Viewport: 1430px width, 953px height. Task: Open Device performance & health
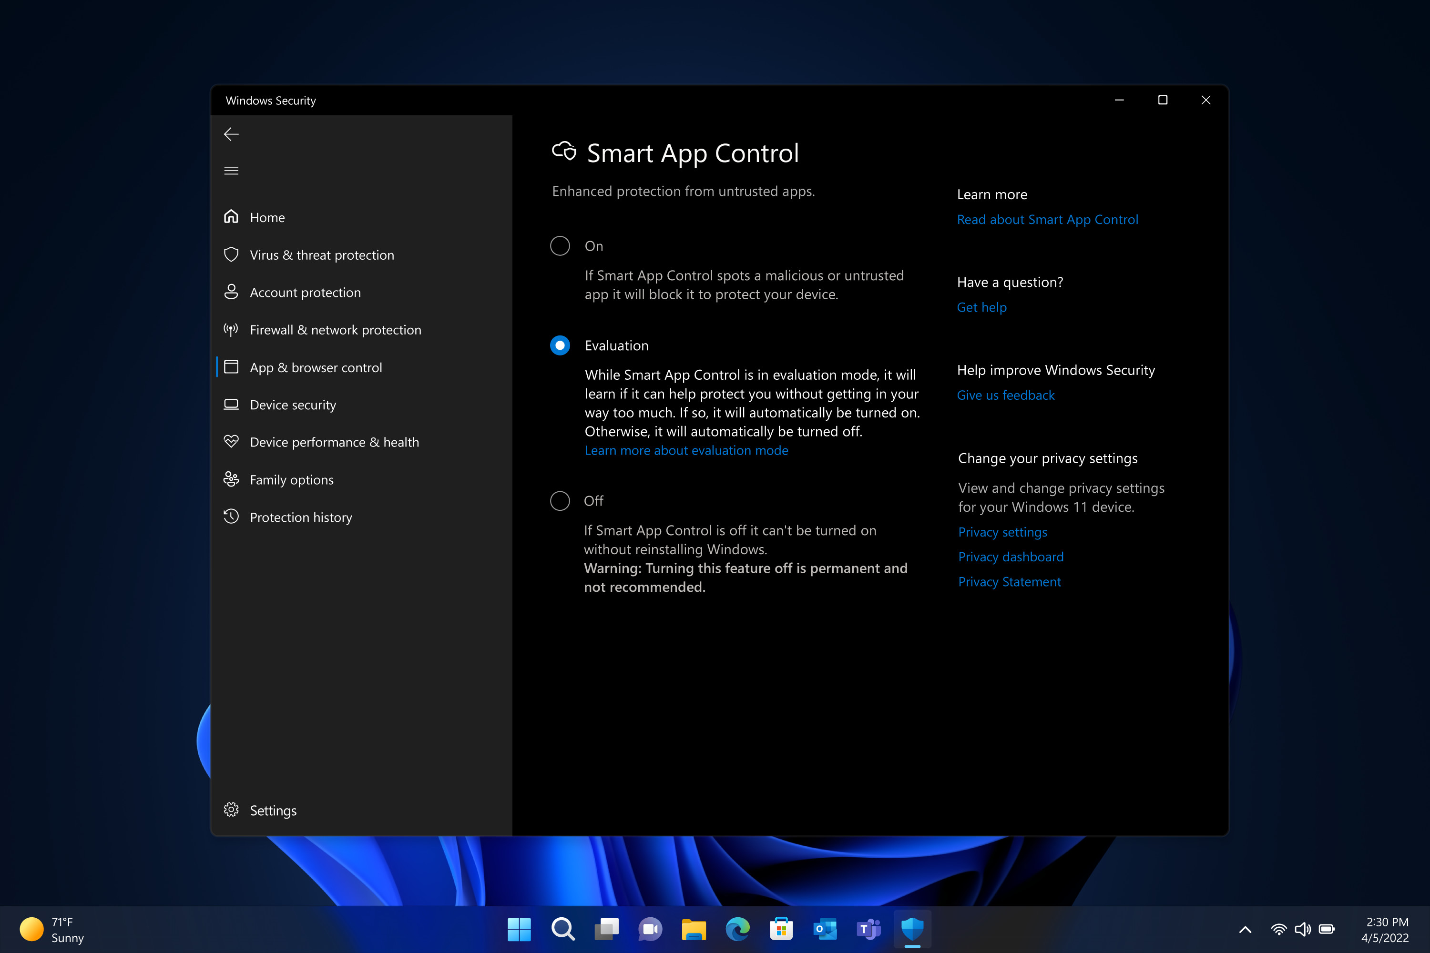point(232,442)
